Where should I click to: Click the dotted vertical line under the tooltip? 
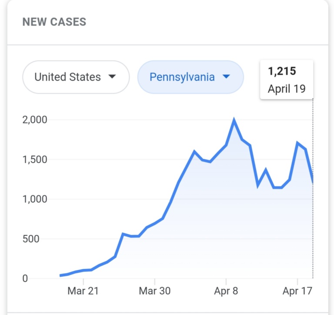pyautogui.click(x=313, y=226)
